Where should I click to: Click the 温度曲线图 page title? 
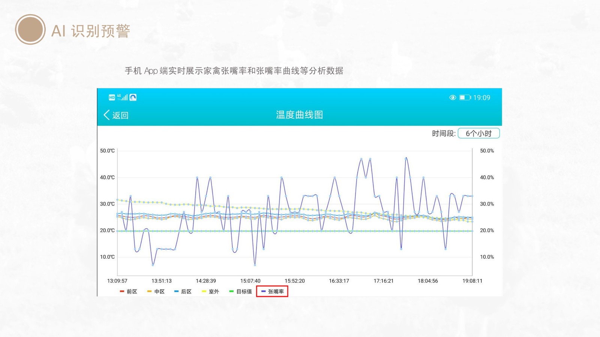click(299, 115)
